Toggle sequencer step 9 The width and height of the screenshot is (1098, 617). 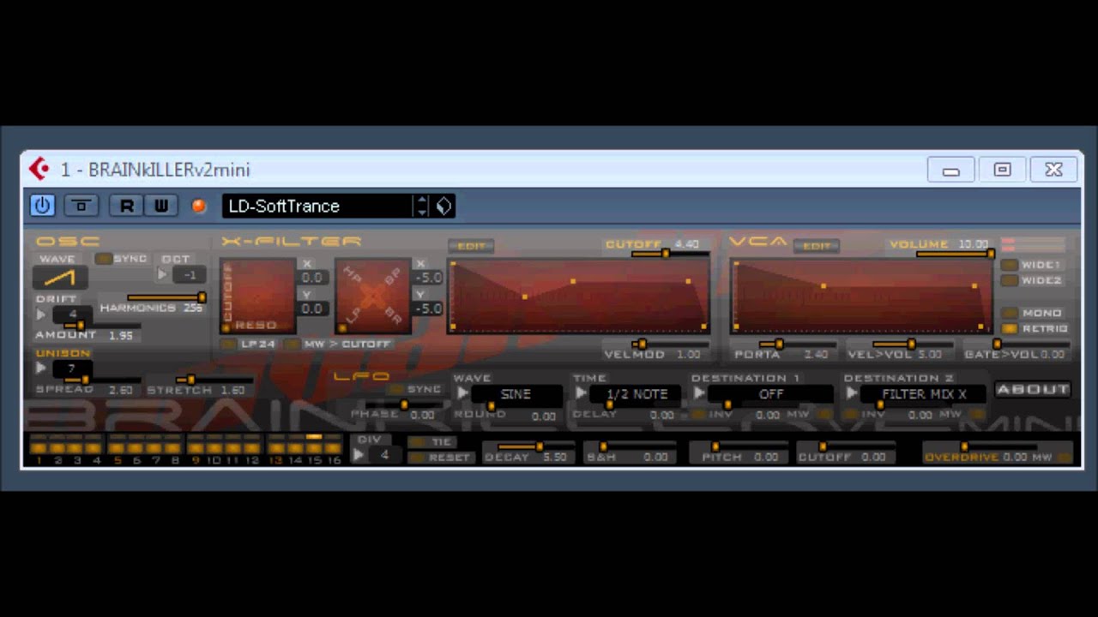[196, 448]
